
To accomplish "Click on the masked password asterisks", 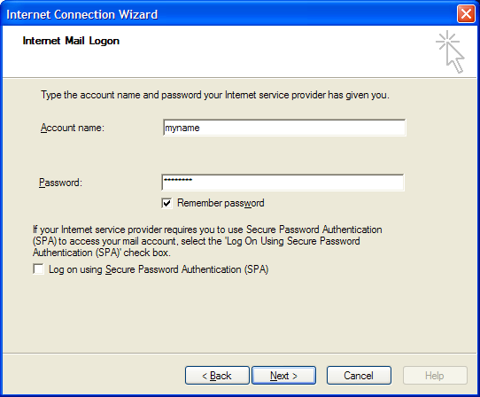I will click(178, 180).
